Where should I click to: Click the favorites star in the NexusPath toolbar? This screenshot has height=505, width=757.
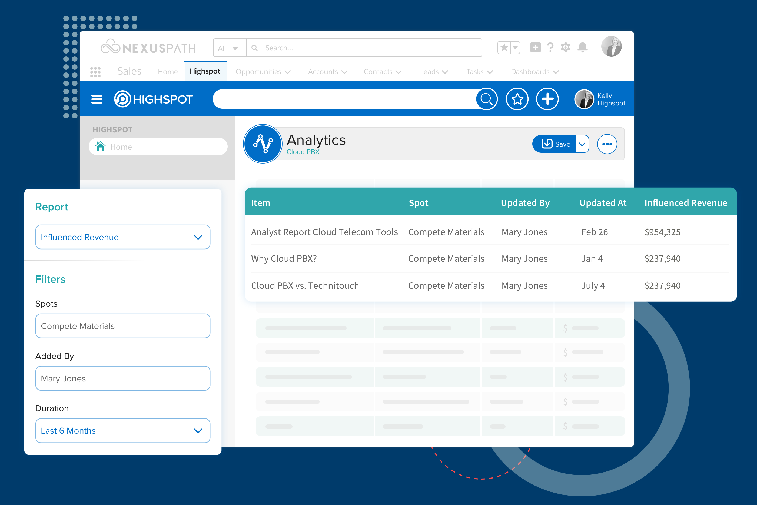(x=504, y=47)
